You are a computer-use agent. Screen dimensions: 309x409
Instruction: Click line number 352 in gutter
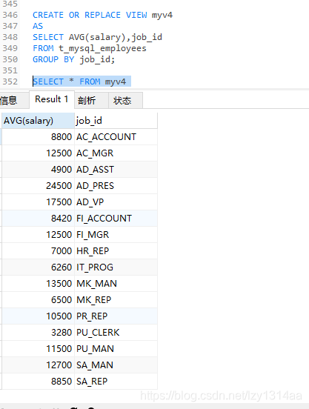[x=10, y=82]
